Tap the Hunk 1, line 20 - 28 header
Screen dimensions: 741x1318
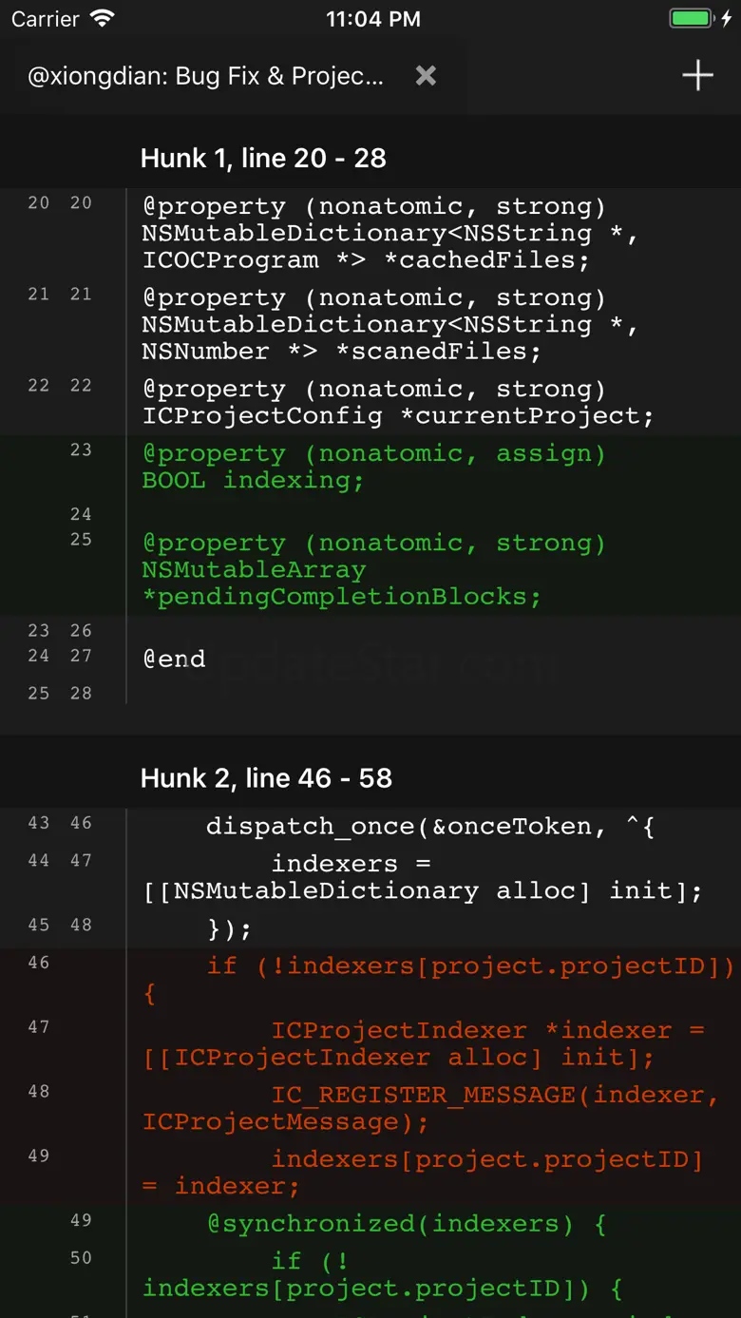tap(263, 158)
